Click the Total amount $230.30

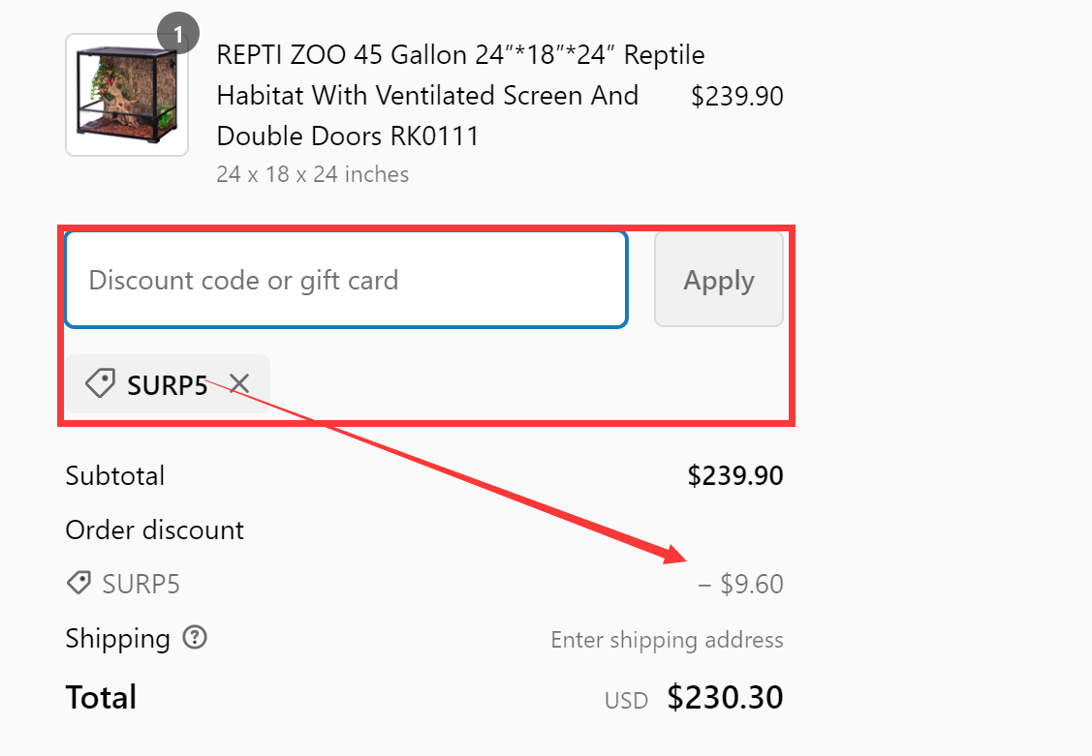tap(725, 697)
